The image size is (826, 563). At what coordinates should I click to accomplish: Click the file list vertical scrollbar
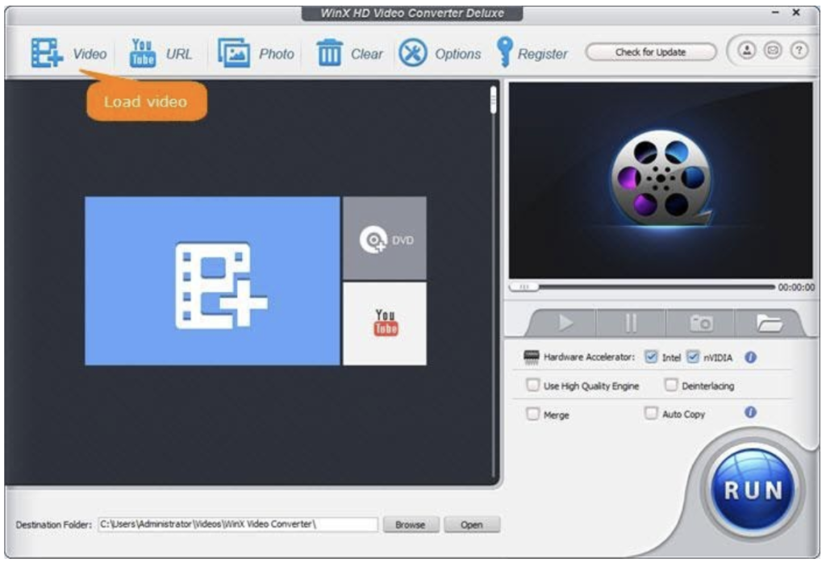(x=493, y=281)
